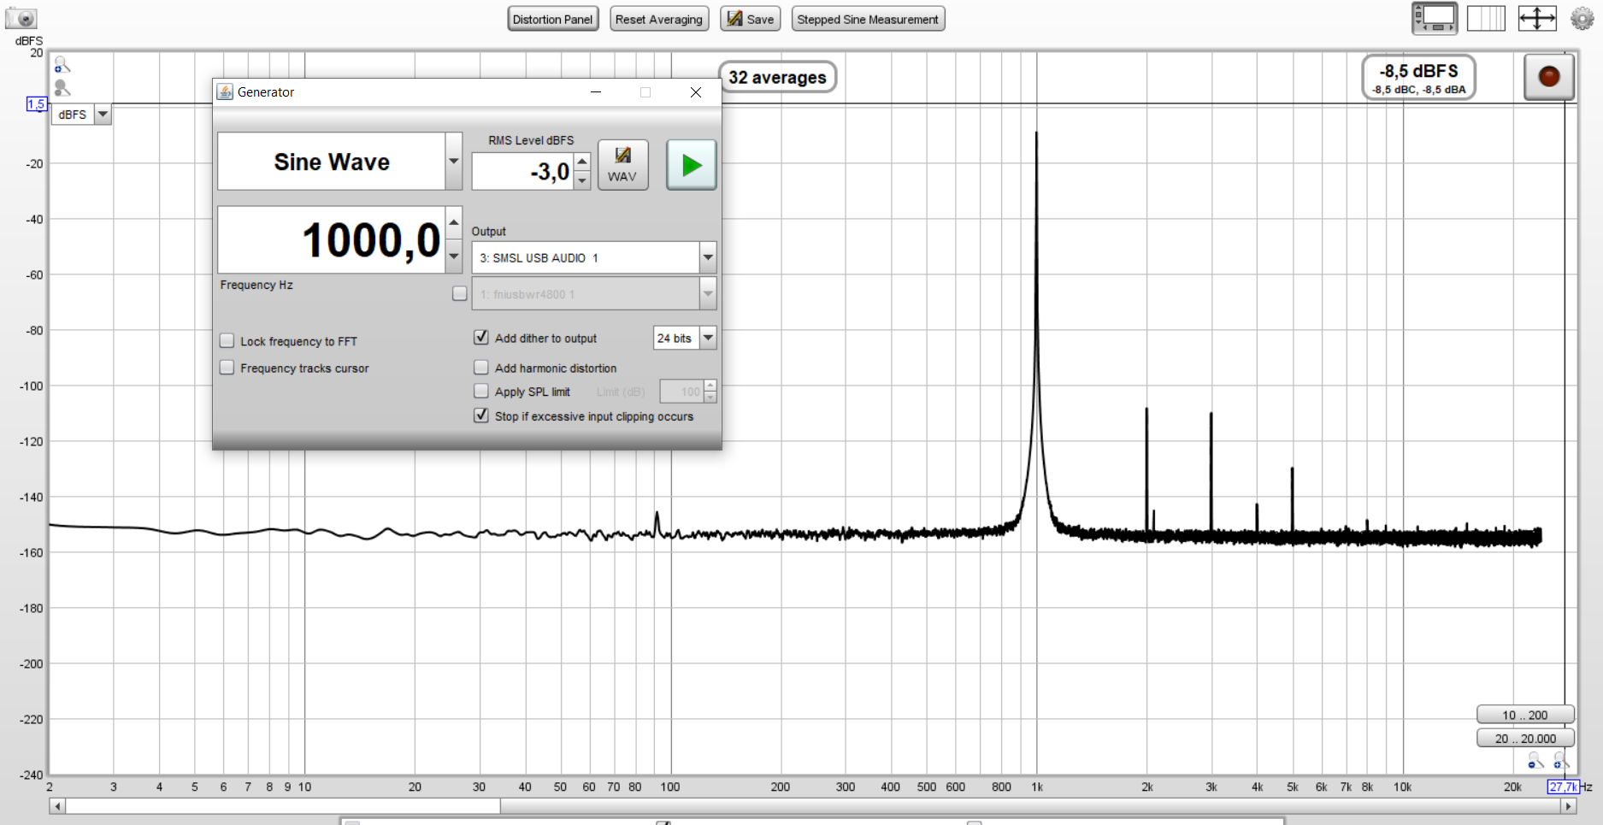Fit graph to data arrows icon
The height and width of the screenshot is (825, 1603).
pos(1537,19)
